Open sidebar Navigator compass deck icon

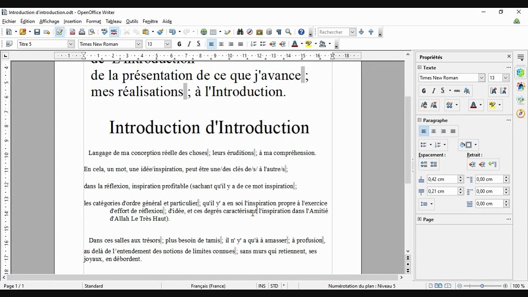coord(521,113)
